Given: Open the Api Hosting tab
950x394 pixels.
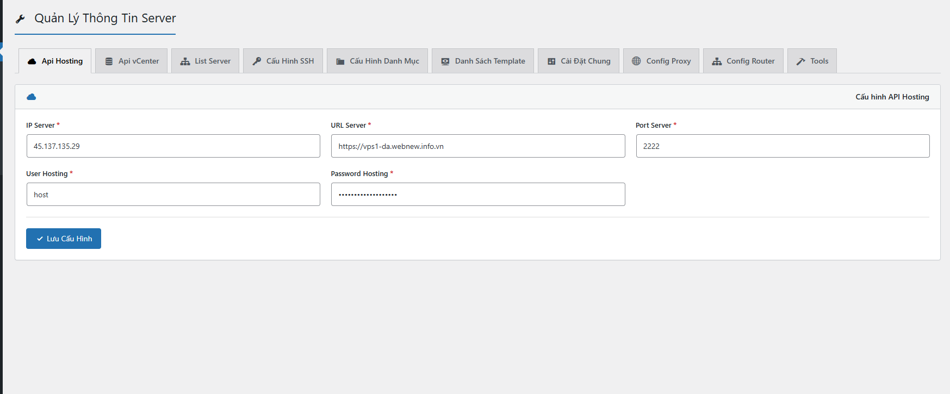Looking at the screenshot, I should pos(55,61).
